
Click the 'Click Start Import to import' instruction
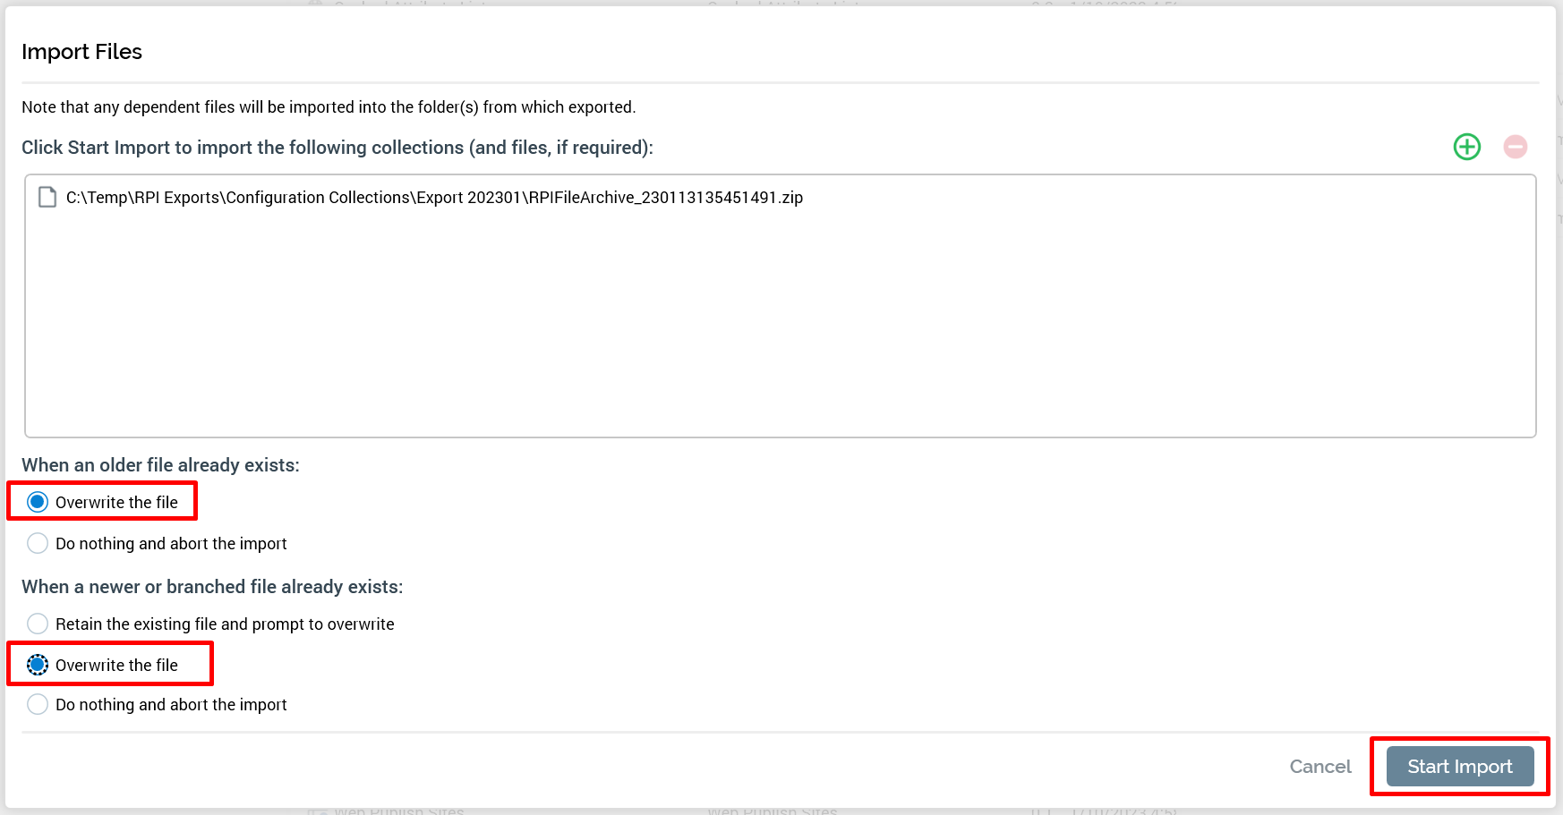tap(337, 148)
